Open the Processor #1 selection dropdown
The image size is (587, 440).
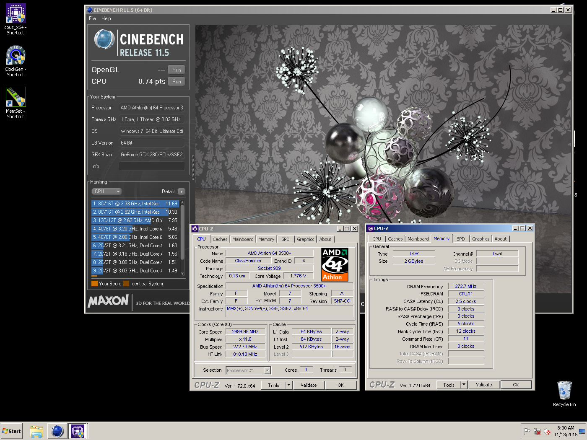(248, 370)
